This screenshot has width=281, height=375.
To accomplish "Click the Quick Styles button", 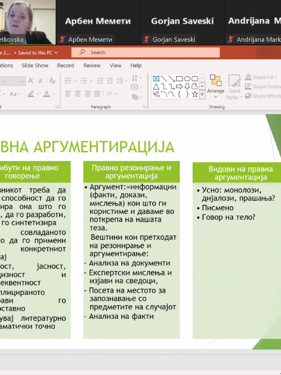I will pos(233,87).
